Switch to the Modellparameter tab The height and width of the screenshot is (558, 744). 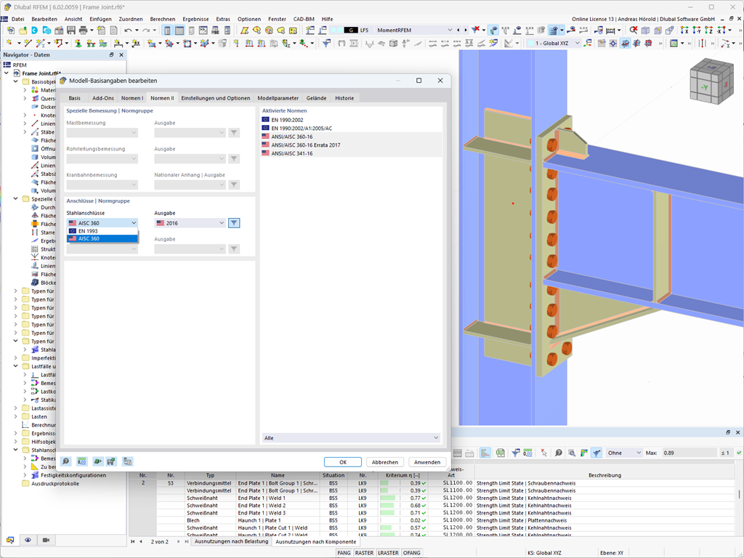point(278,98)
